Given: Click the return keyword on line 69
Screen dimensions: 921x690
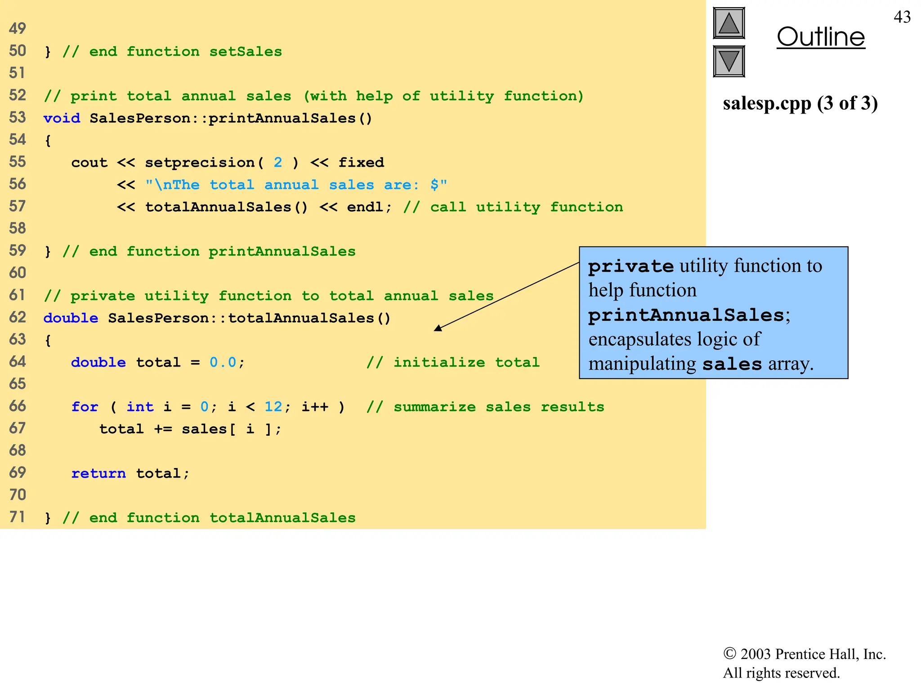Looking at the screenshot, I should pyautogui.click(x=98, y=473).
